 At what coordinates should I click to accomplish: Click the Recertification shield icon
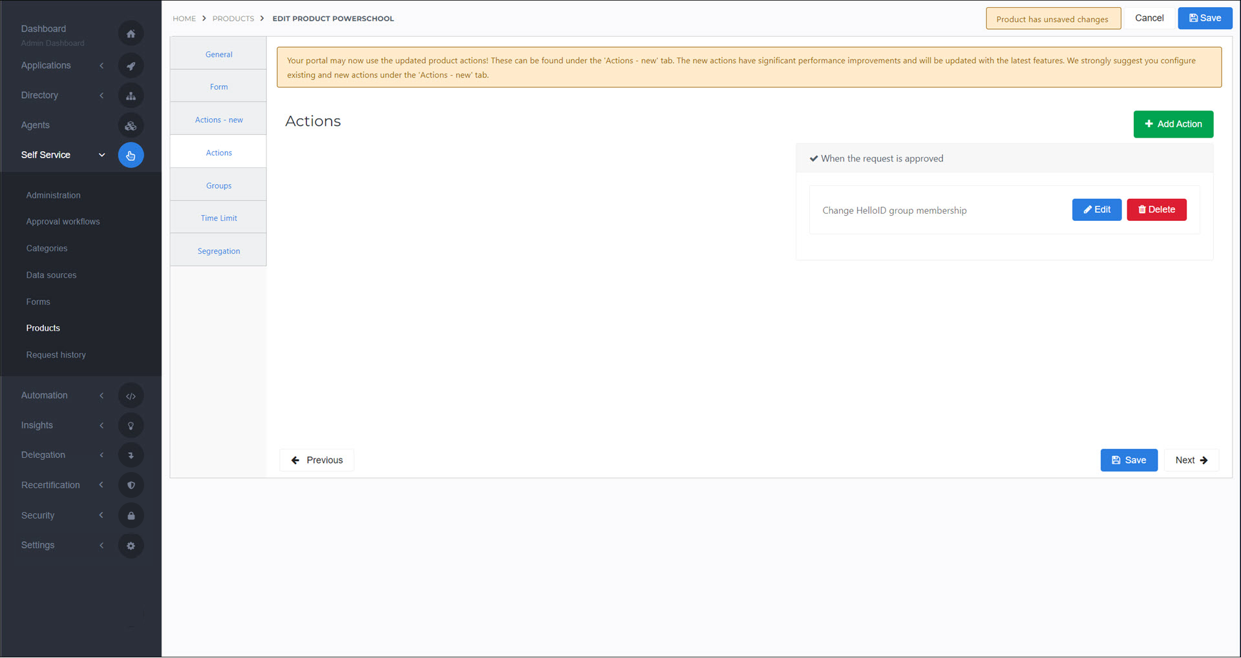131,485
